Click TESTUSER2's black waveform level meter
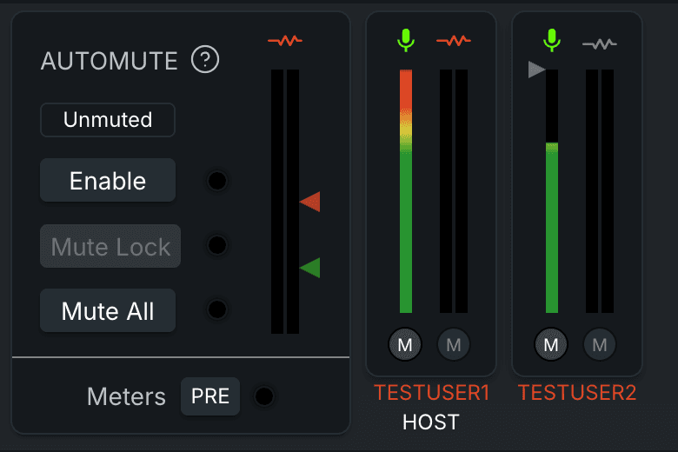This screenshot has width=678, height=452. click(600, 191)
